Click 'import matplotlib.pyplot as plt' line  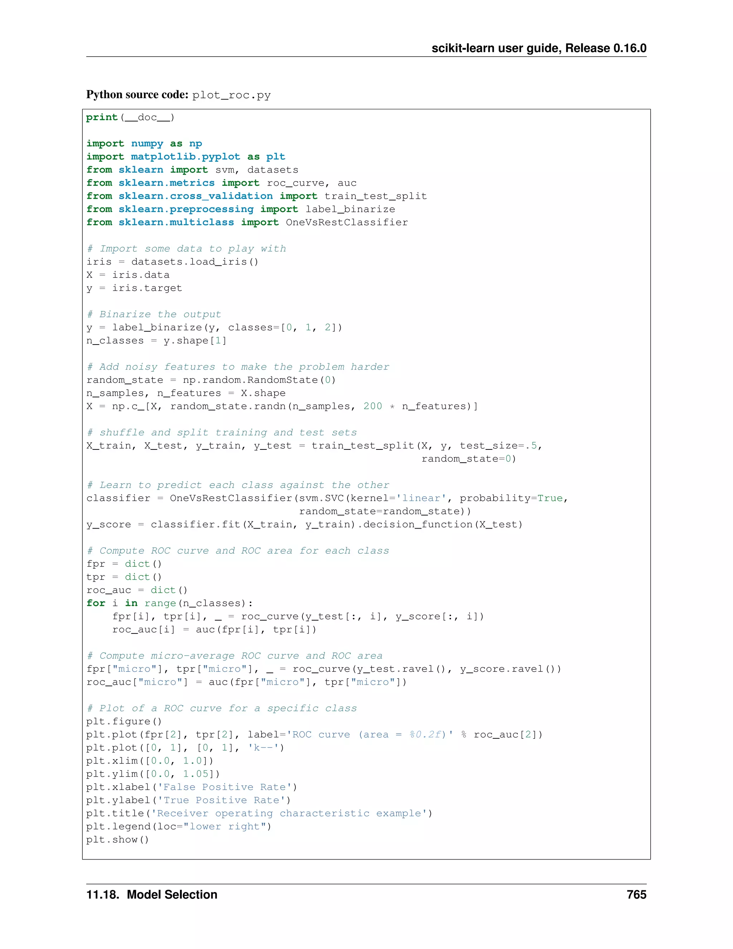click(186, 156)
